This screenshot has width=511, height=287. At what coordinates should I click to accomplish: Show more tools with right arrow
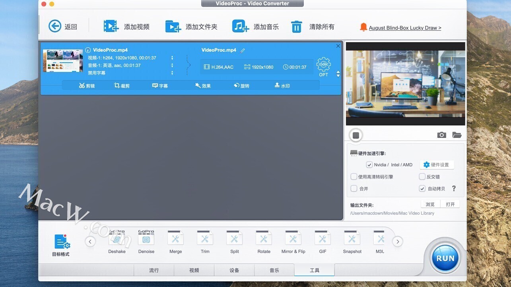397,241
